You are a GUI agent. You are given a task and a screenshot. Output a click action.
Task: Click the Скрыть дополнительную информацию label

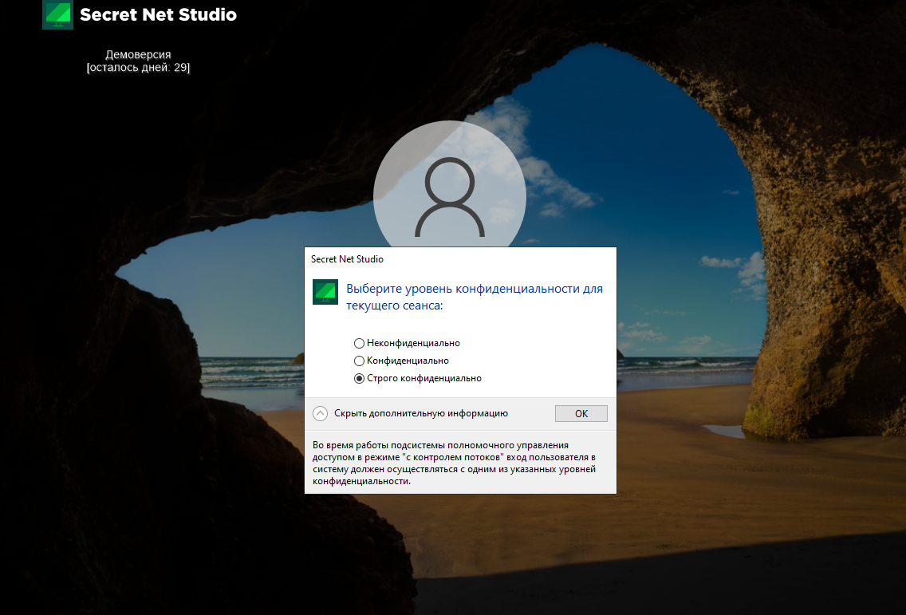(x=420, y=413)
